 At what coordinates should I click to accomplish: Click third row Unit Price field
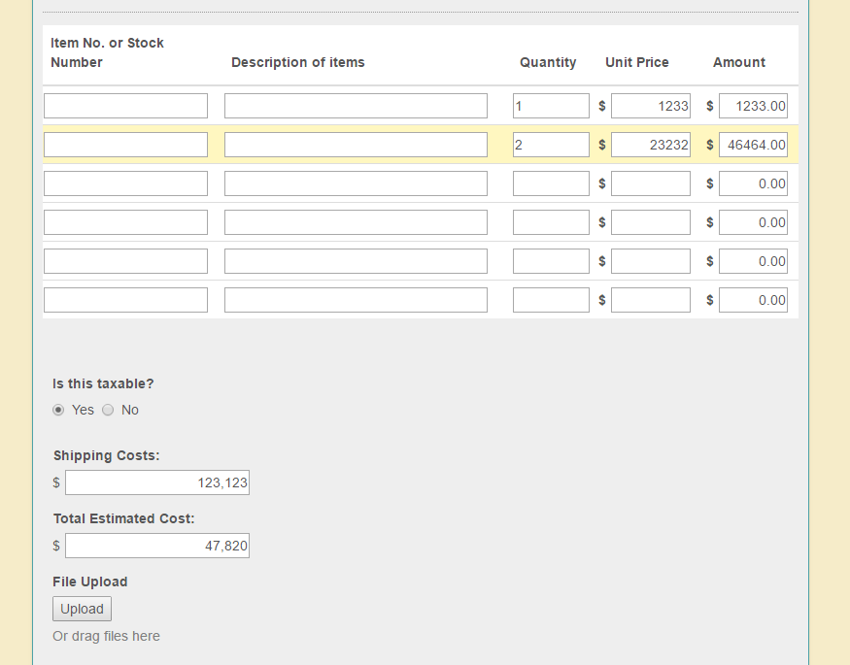point(650,183)
